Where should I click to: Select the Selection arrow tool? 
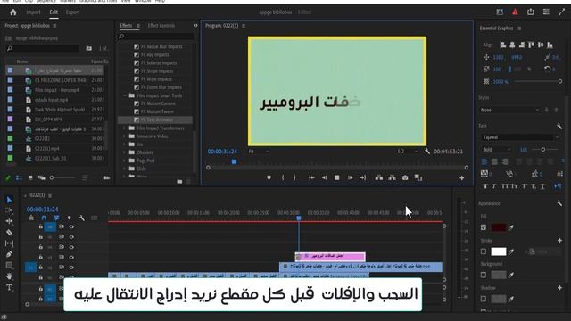[x=10, y=200]
